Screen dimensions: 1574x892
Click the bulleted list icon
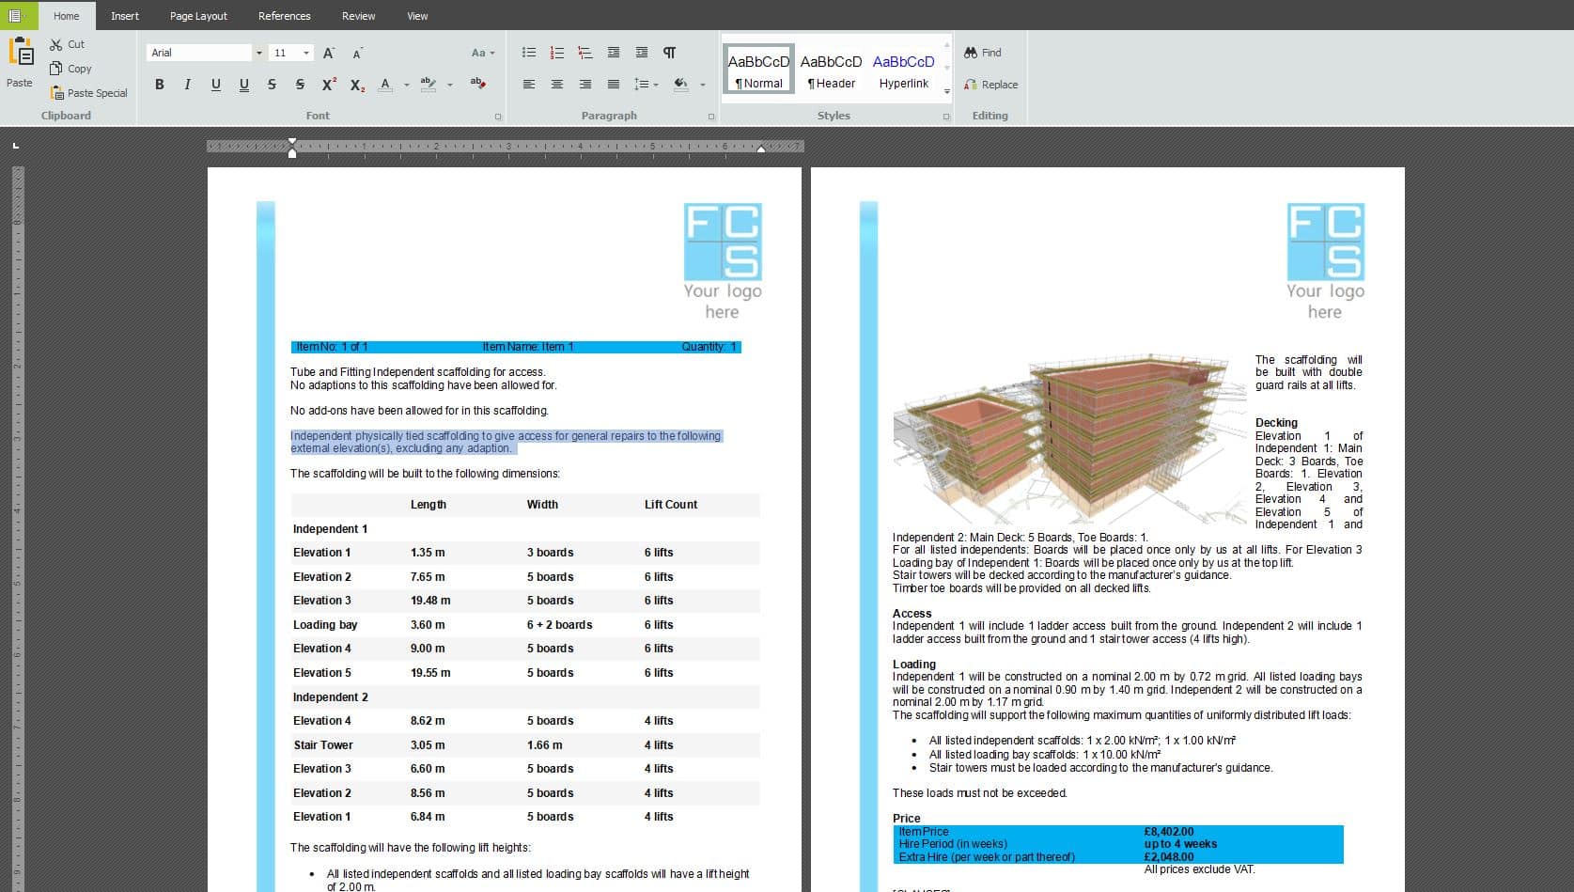(x=529, y=53)
